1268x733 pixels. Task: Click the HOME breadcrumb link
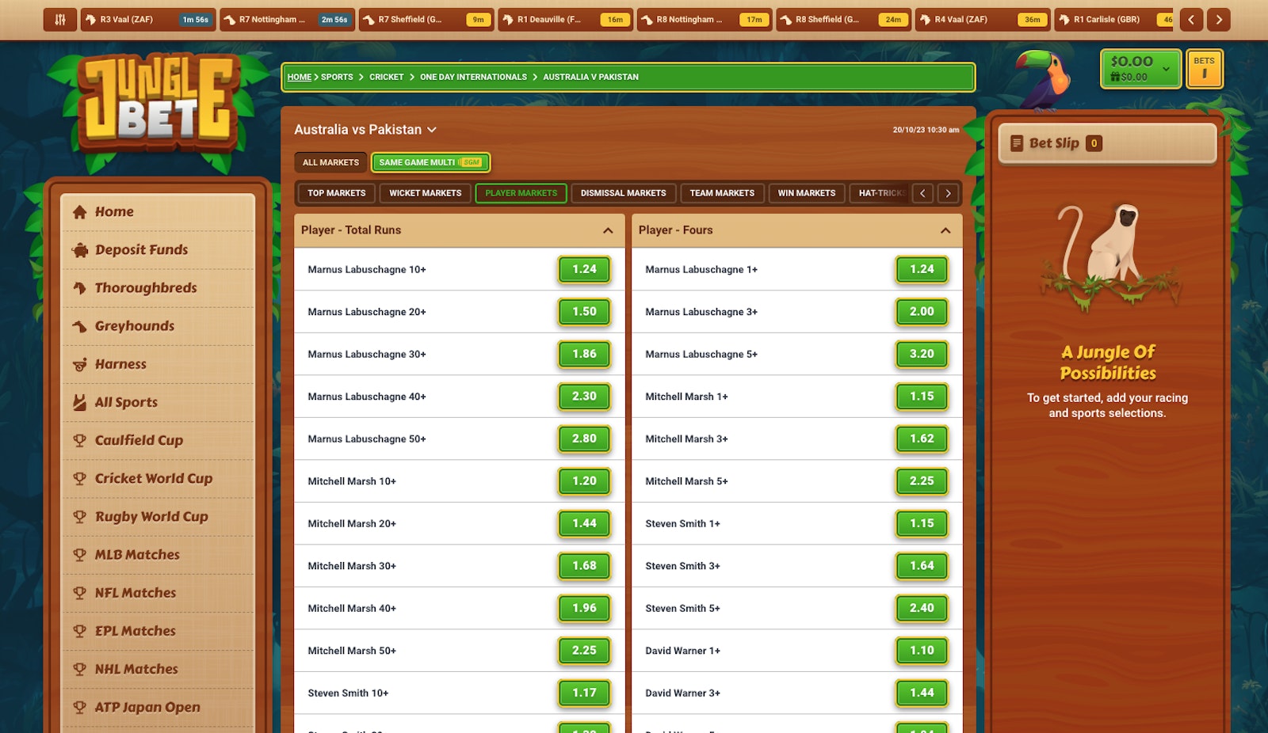(x=299, y=77)
